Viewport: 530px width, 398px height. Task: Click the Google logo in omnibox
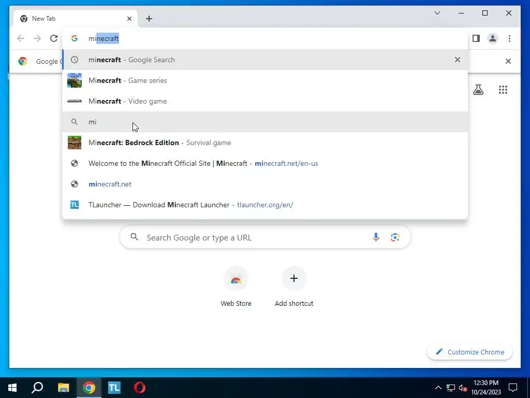(75, 38)
